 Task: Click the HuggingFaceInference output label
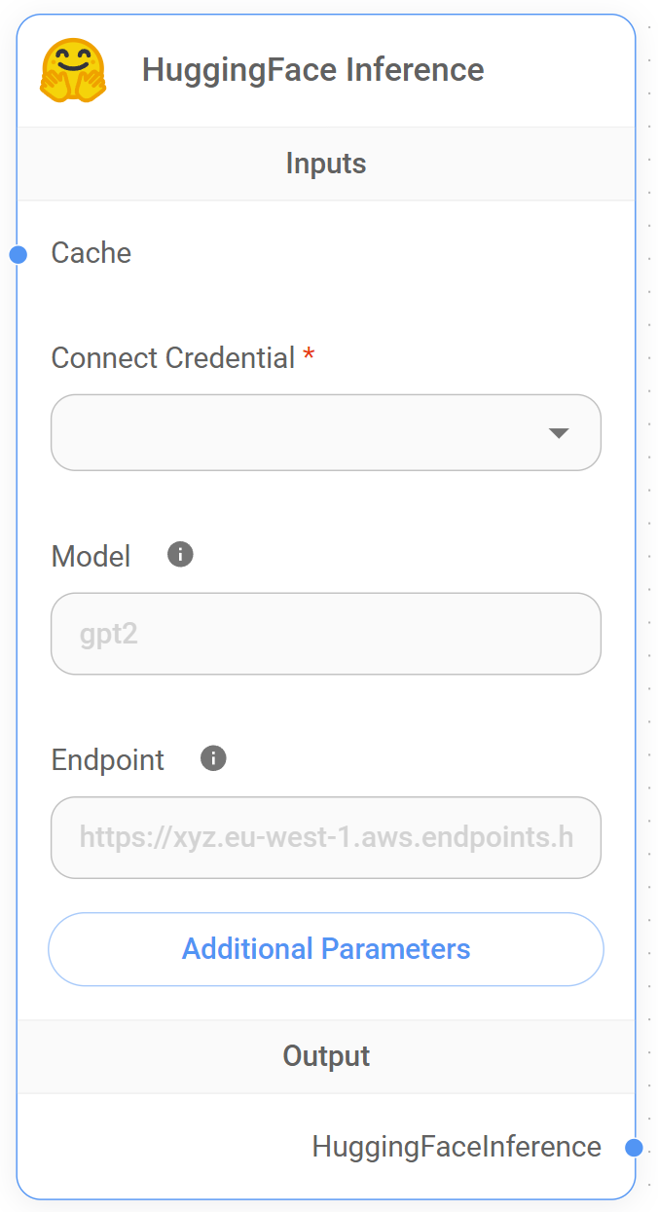point(456,1147)
